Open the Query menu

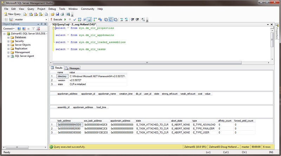31,9
